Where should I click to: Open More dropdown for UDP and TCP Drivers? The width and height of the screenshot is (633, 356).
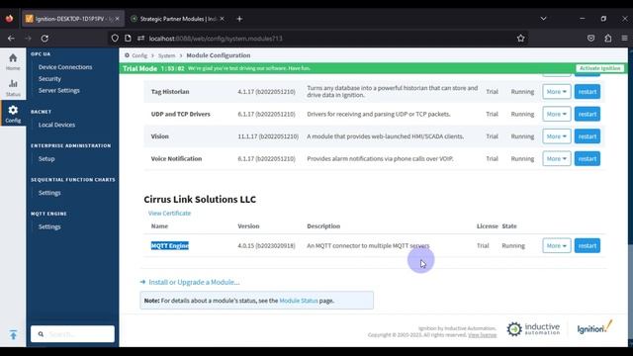pos(556,114)
